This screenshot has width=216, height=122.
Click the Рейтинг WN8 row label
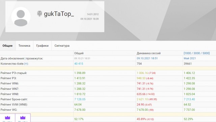[10, 94]
